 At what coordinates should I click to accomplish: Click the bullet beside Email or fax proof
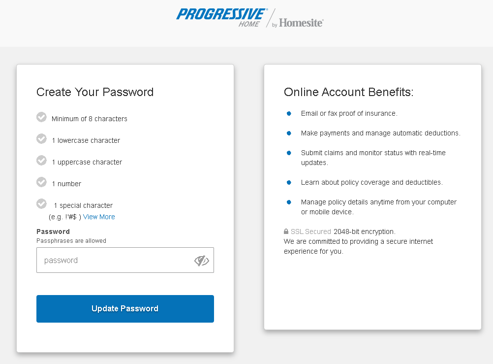[289, 114]
